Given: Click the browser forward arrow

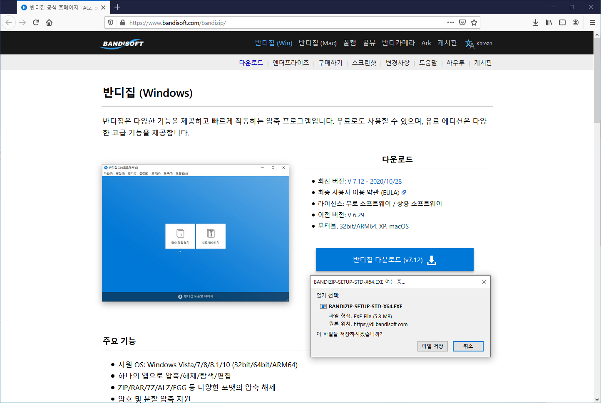Looking at the screenshot, I should [x=22, y=22].
